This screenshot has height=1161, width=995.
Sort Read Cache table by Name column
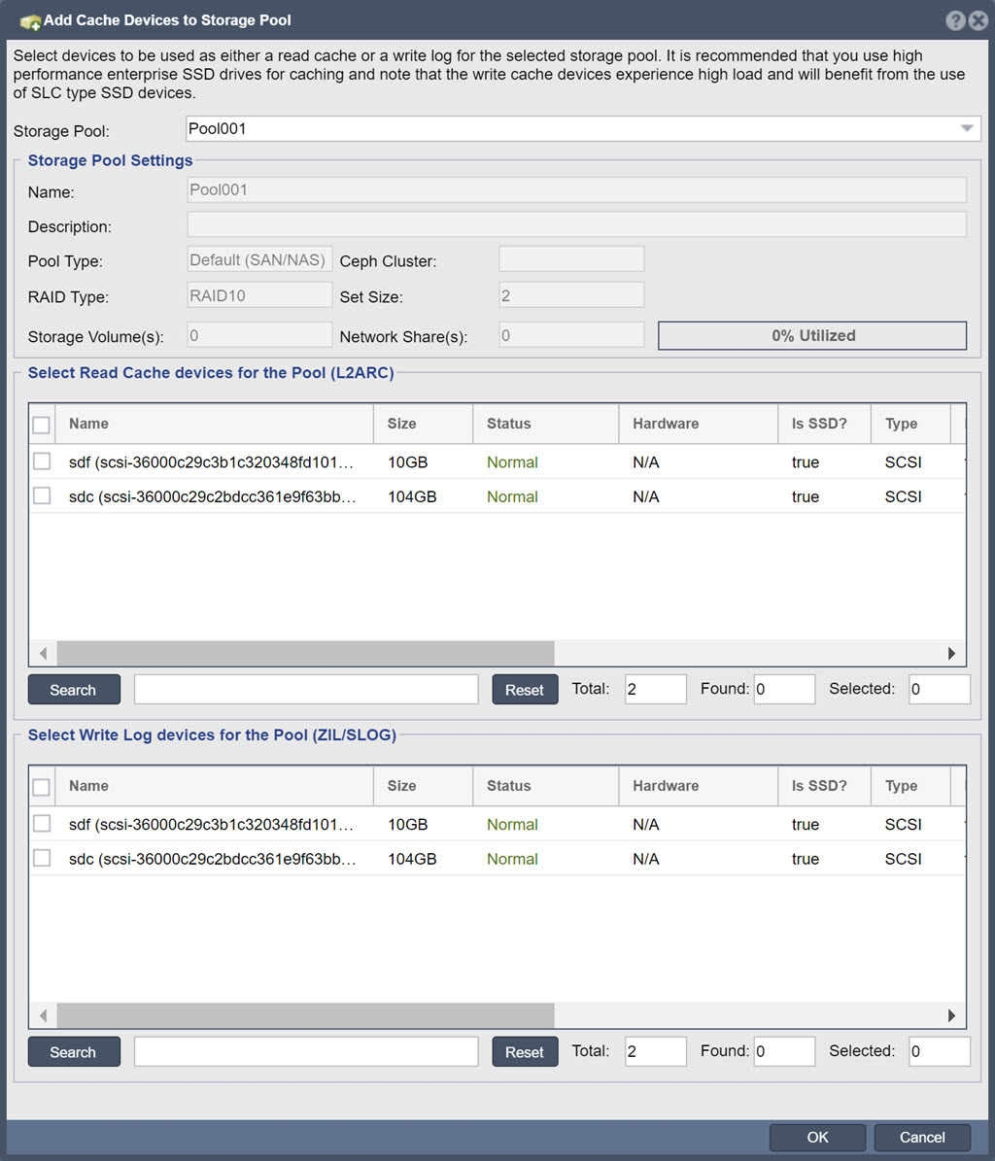point(215,424)
